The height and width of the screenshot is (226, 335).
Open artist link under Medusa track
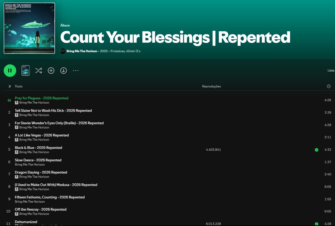tap(34, 189)
